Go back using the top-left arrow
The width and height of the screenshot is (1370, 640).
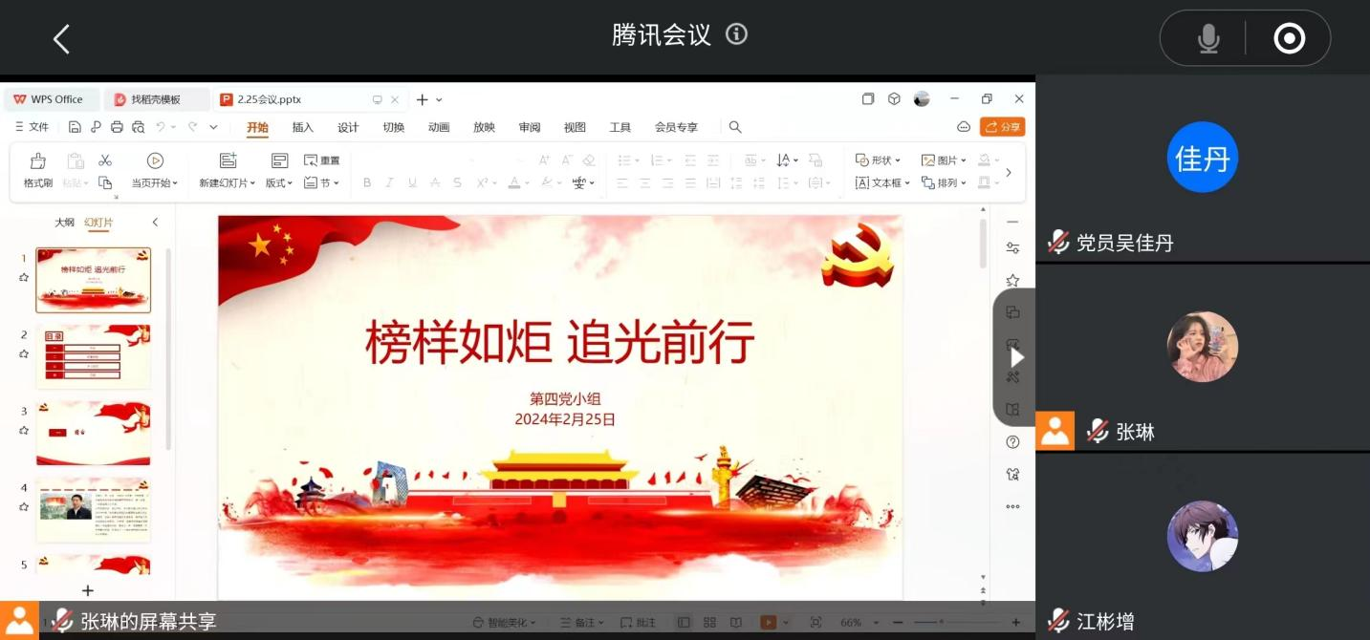(x=61, y=39)
